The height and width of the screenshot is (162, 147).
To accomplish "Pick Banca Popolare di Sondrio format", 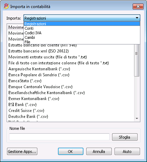I will point(39,75).
